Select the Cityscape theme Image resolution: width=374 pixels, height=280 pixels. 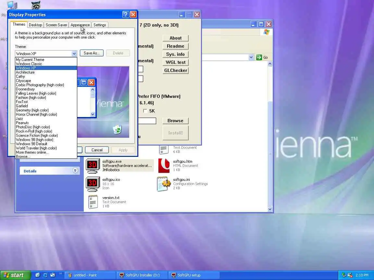click(x=46, y=81)
